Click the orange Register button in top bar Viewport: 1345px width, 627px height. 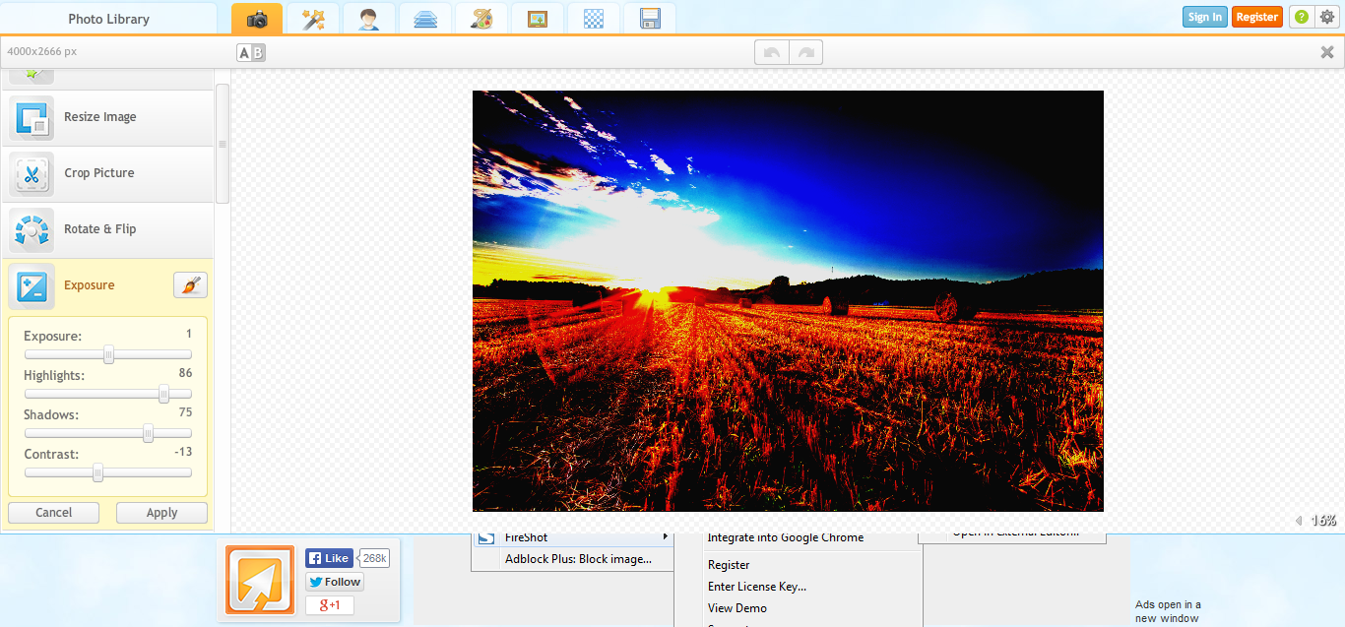(x=1257, y=17)
